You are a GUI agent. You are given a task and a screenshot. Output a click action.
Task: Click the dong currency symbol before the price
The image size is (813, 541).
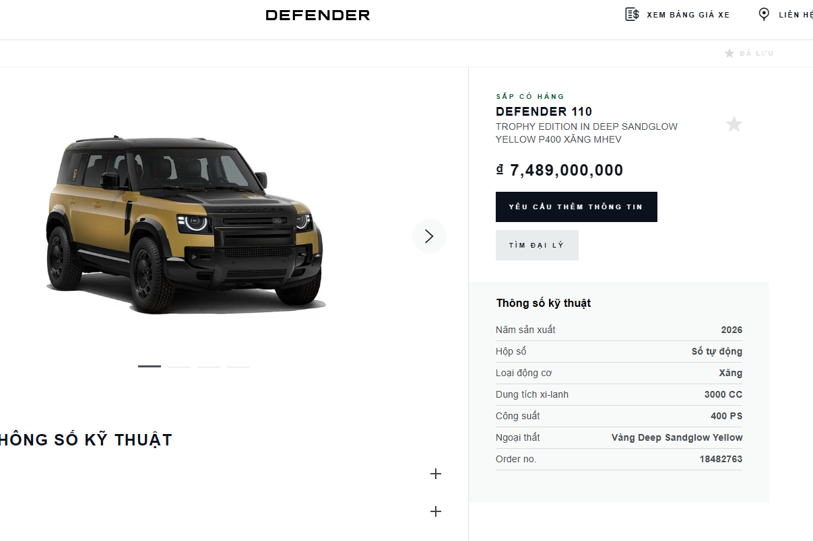click(x=500, y=170)
